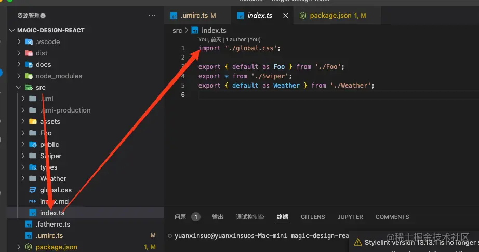Viewport: 479px width, 252px height.
Task: Open the GITLENS panel tab
Action: pyautogui.click(x=313, y=217)
